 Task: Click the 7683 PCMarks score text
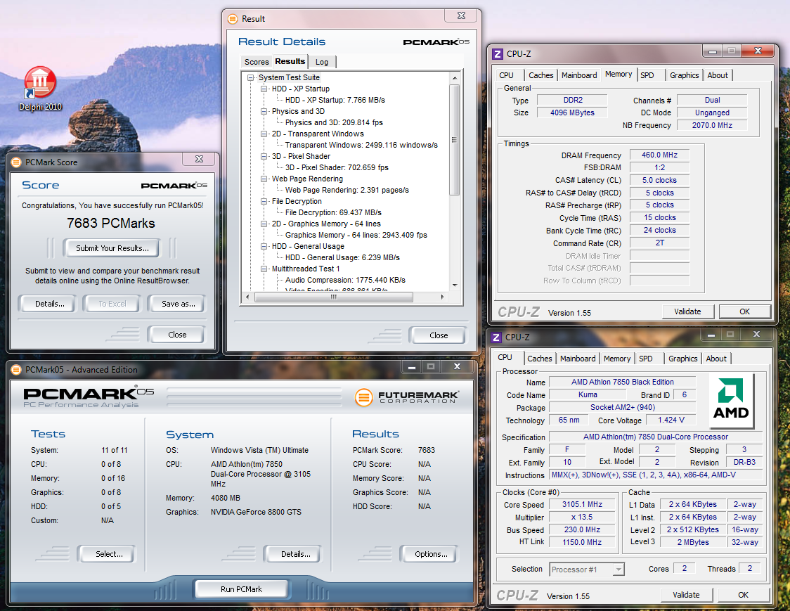point(111,224)
